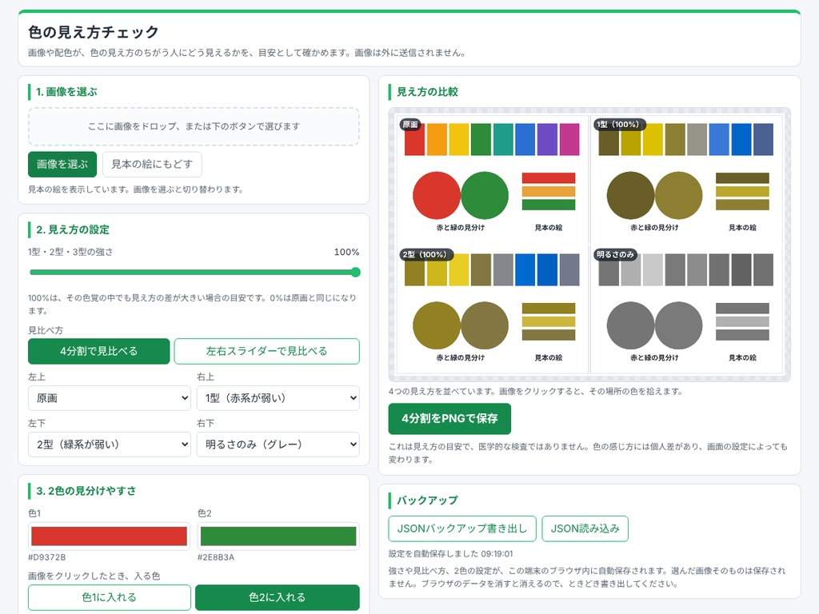Click the blue swatch in the 原画 panel

[x=525, y=139]
